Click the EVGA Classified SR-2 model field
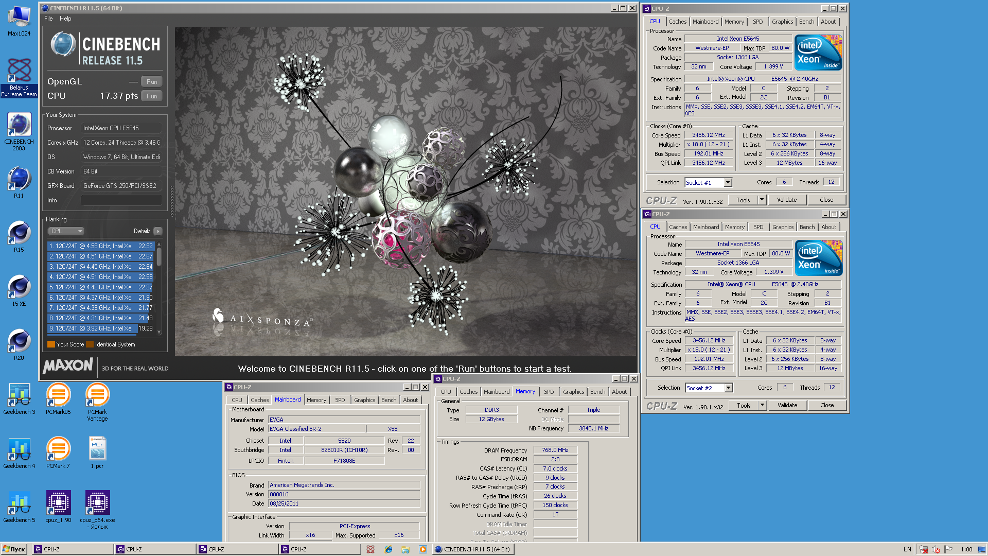988x556 pixels. pyautogui.click(x=316, y=429)
